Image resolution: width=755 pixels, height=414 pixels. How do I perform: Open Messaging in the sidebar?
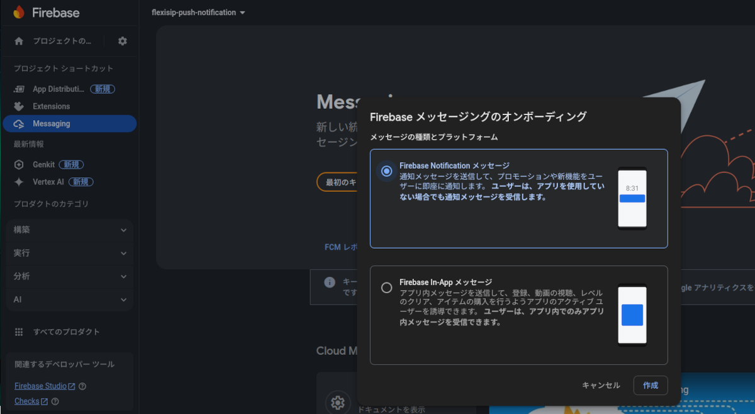click(69, 124)
